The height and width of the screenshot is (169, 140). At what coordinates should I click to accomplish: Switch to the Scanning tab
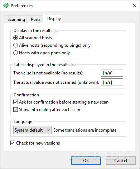pos(16,19)
